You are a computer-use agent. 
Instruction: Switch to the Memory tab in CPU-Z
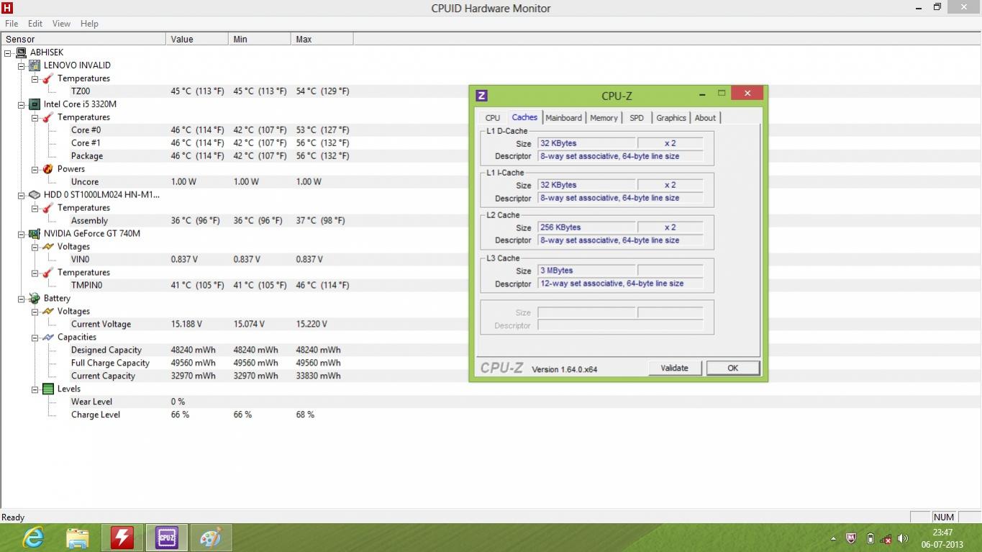tap(604, 118)
